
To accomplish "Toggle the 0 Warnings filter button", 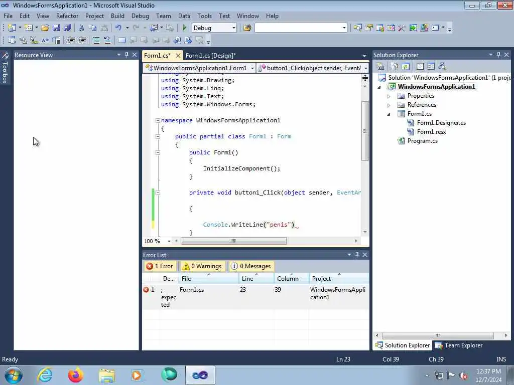I will [202, 266].
